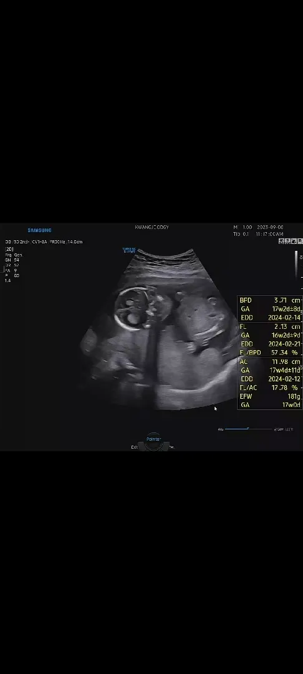Click the second status icon of the top-right icon row
Screen dimensions: 303x674
(x=288, y=241)
